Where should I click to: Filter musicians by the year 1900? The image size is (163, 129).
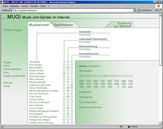coord(110,81)
